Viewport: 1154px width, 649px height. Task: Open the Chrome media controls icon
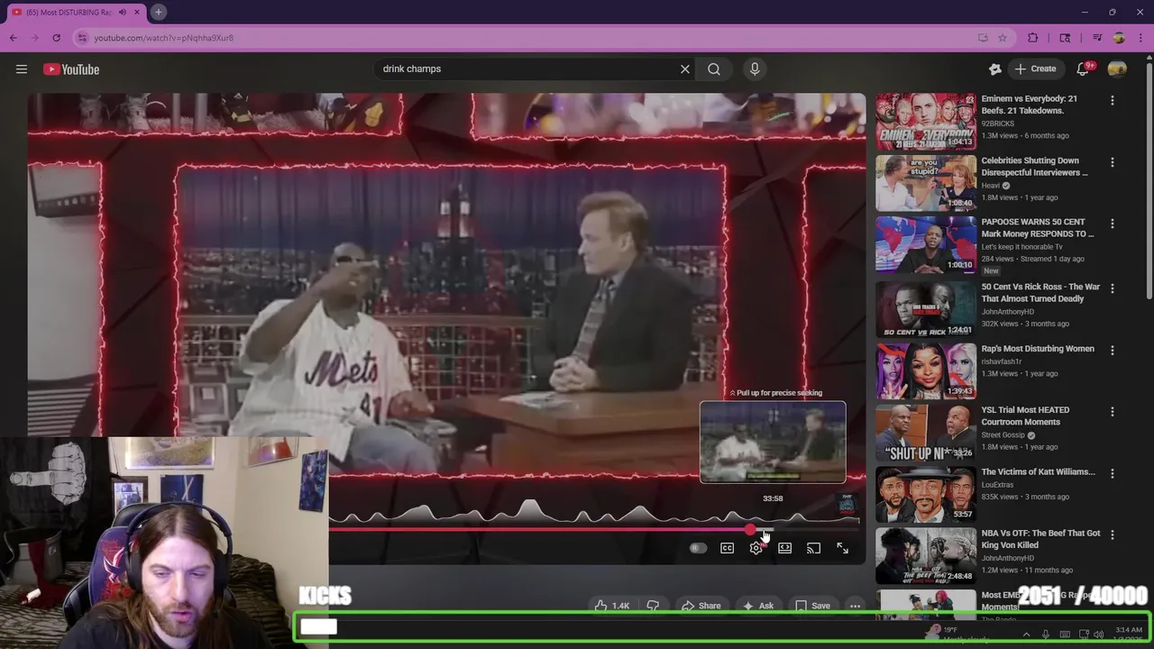pyautogui.click(x=1097, y=38)
